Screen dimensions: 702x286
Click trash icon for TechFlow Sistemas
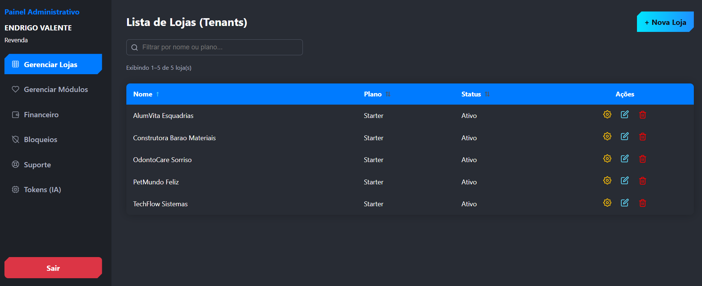point(643,203)
